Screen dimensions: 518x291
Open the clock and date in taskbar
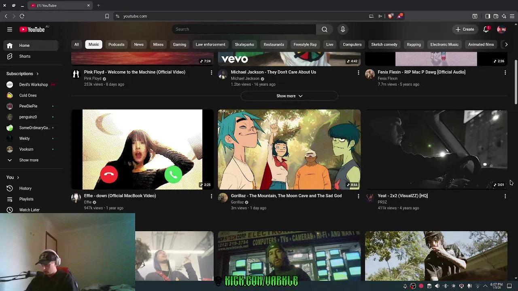497,286
